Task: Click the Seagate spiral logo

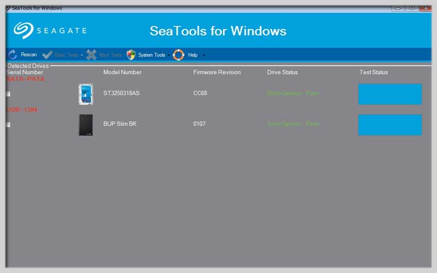Action: 23,30
